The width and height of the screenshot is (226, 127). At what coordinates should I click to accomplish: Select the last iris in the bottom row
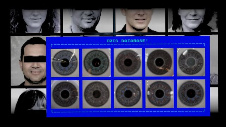(x=191, y=94)
